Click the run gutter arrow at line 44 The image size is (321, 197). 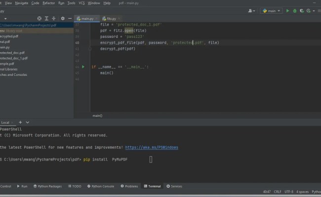click(x=83, y=67)
